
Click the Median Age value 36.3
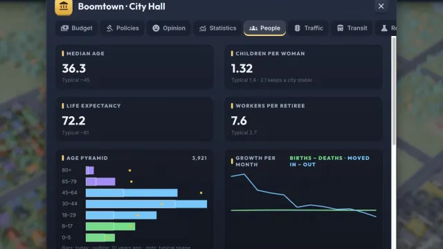tap(74, 68)
